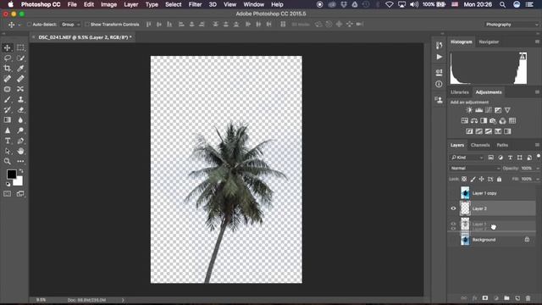
Task: Open the Edit Toolbar three-dots button
Action: click(20, 161)
